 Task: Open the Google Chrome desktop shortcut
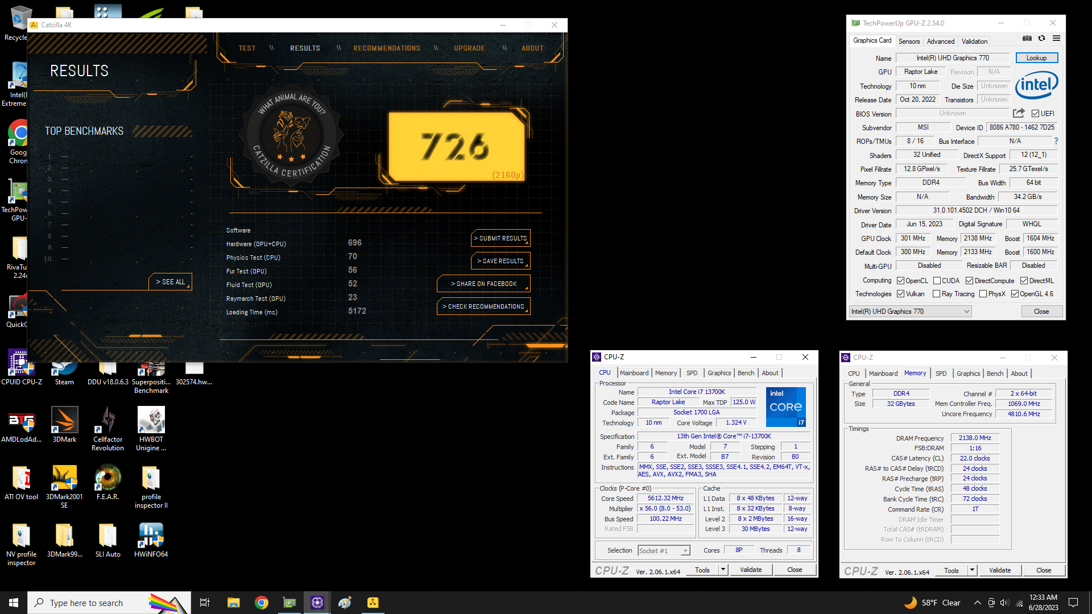coord(18,142)
